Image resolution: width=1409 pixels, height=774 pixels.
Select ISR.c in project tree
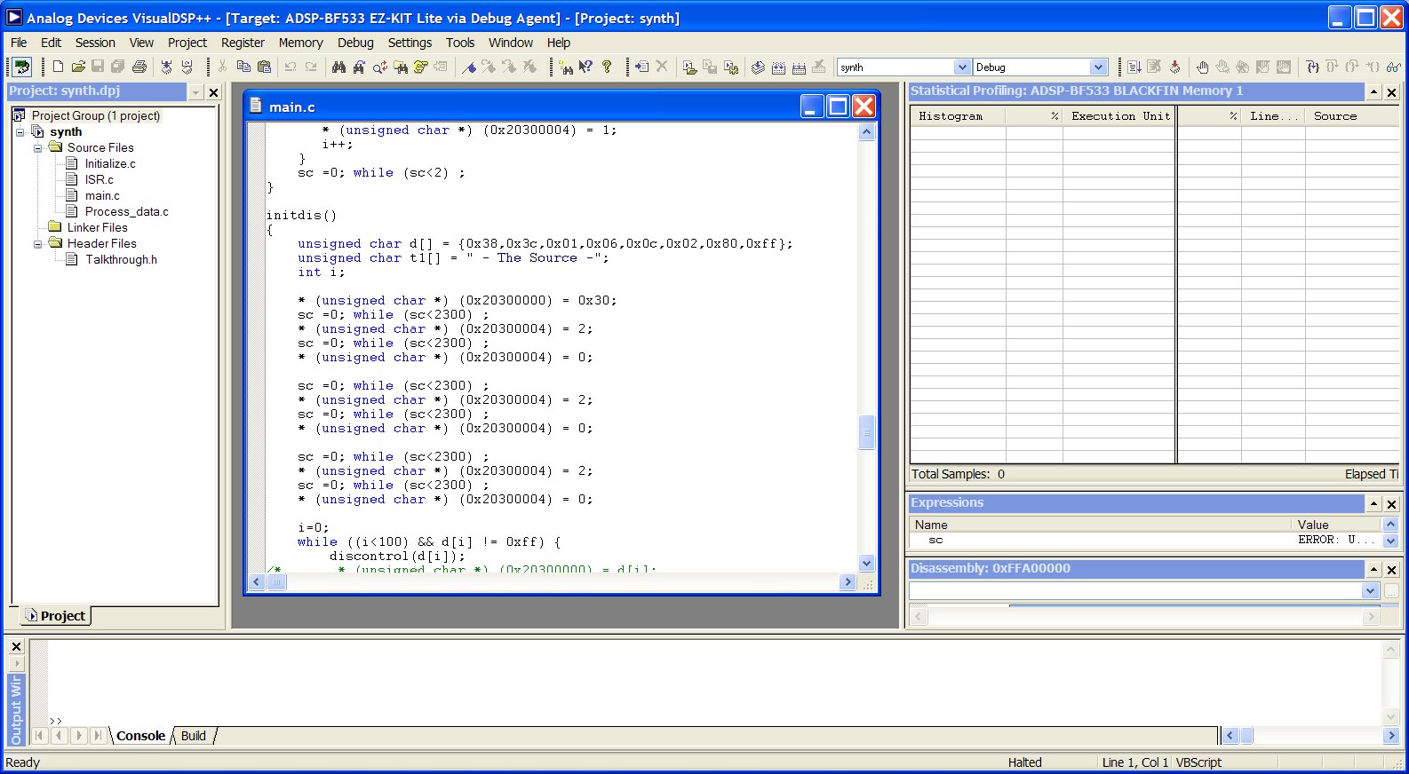(x=100, y=180)
